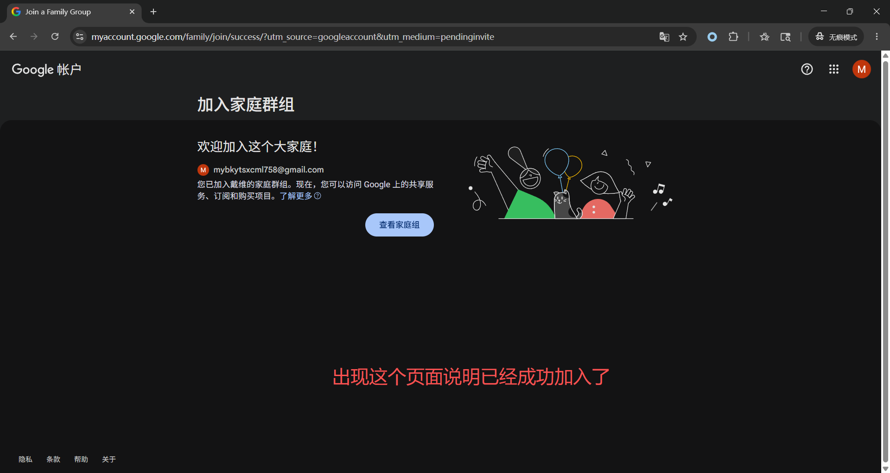Click the browser forward arrow

point(34,37)
